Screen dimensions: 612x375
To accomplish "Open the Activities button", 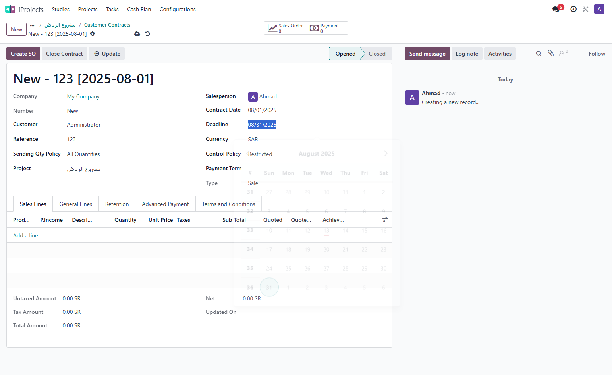I will click(x=500, y=54).
